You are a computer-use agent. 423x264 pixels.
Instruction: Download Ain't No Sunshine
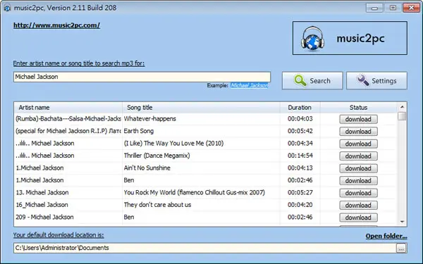pos(358,168)
